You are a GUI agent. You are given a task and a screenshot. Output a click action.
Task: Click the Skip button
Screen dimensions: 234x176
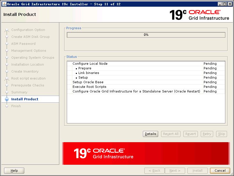click(x=222, y=134)
